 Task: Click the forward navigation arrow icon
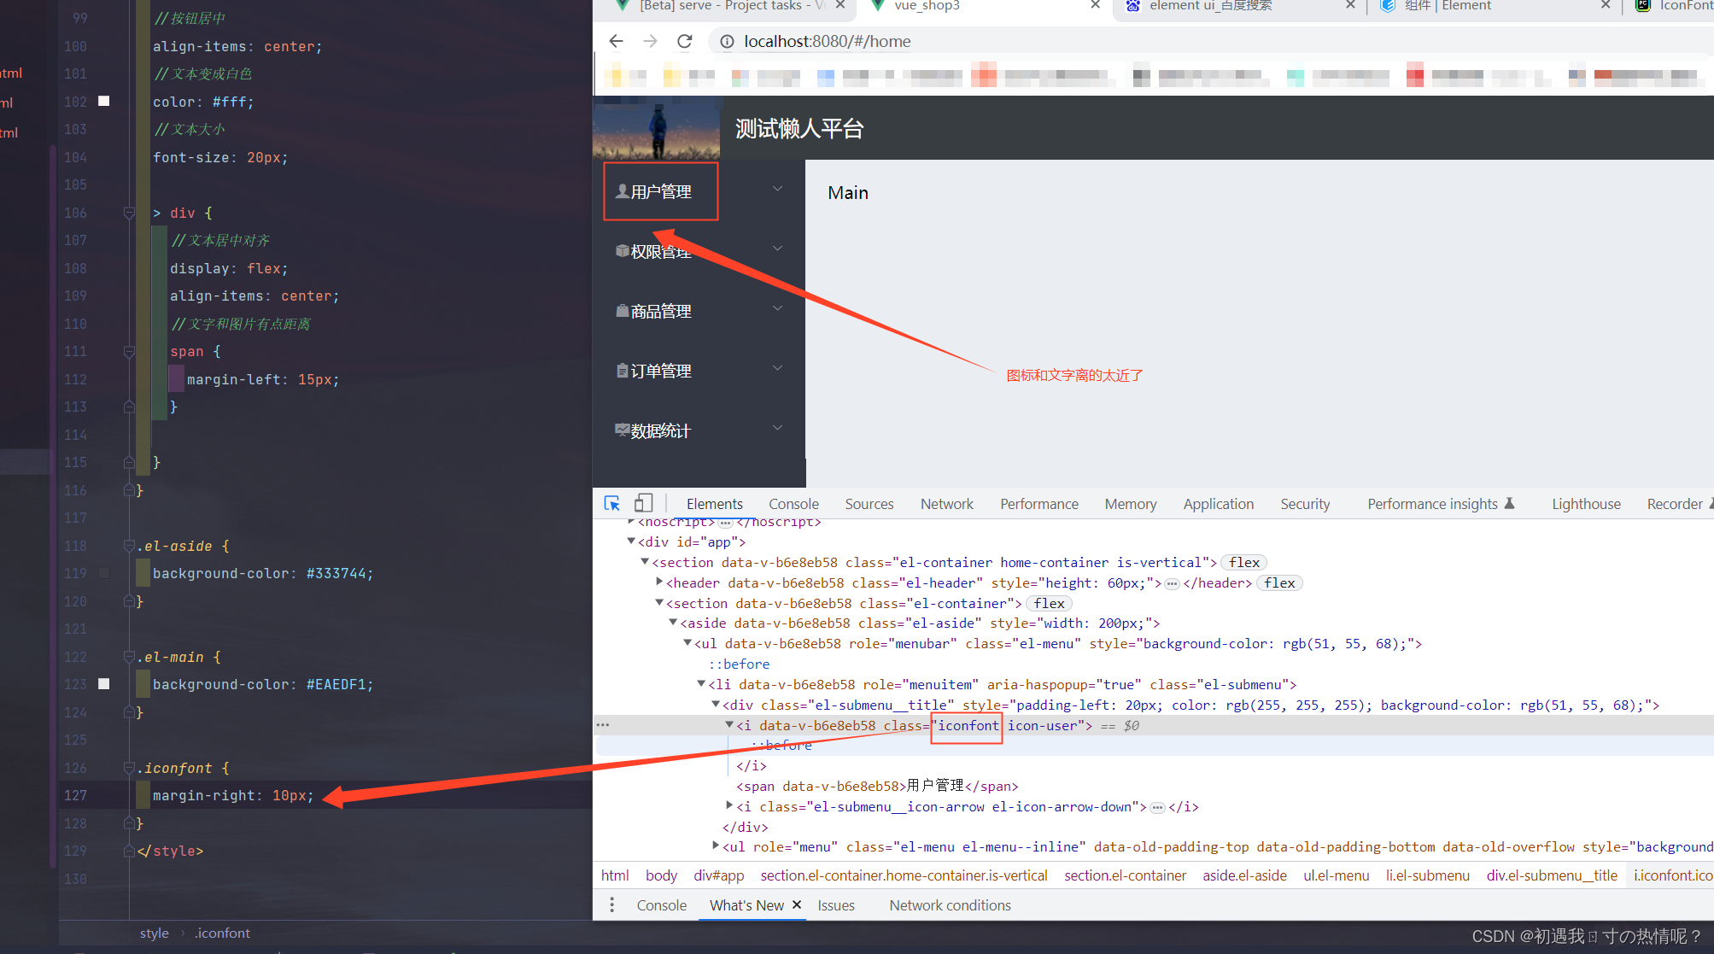651,40
